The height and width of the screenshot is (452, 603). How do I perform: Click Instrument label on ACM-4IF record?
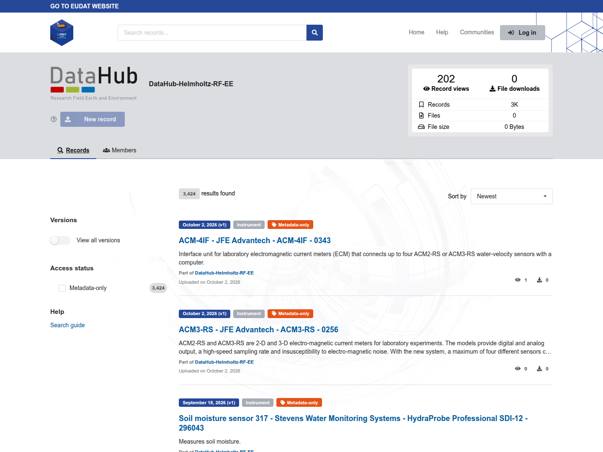249,225
